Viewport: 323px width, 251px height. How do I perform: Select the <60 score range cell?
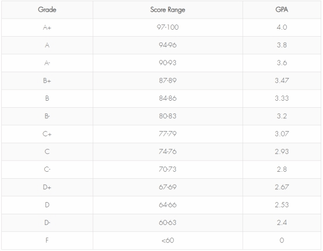point(168,241)
